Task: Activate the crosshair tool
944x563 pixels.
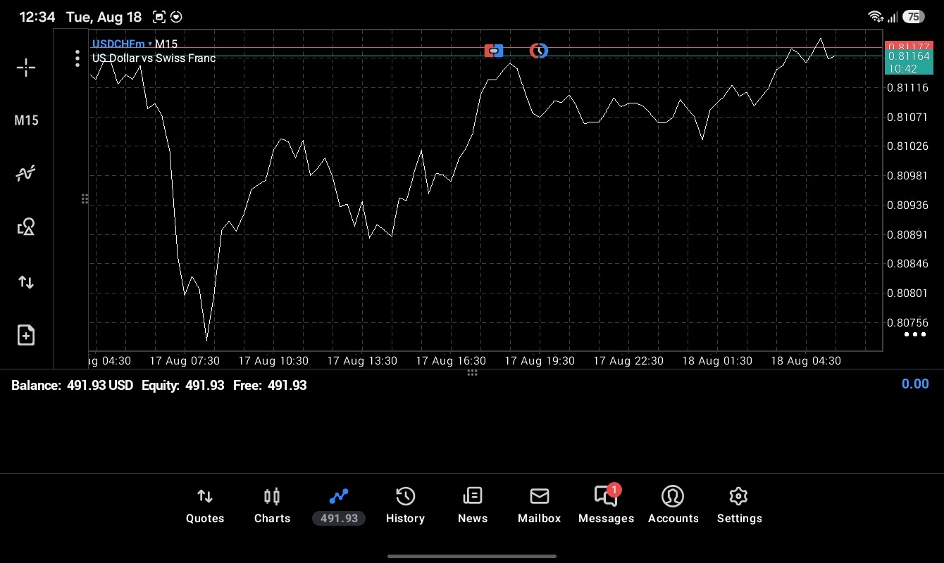Action: [x=26, y=68]
